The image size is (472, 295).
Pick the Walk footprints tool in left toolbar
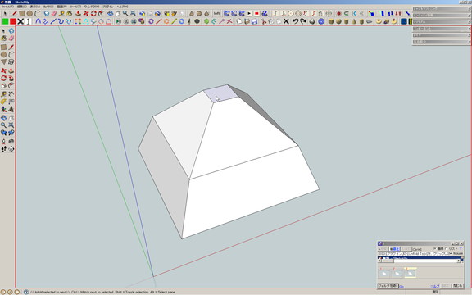coord(3,148)
